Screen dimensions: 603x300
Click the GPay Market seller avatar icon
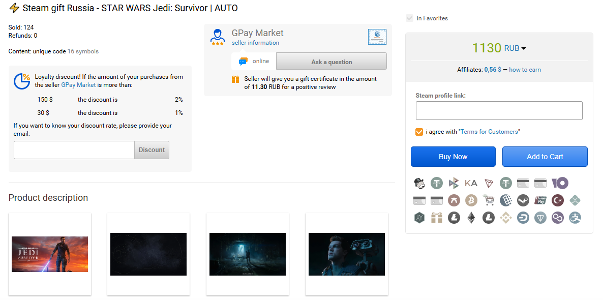point(217,37)
